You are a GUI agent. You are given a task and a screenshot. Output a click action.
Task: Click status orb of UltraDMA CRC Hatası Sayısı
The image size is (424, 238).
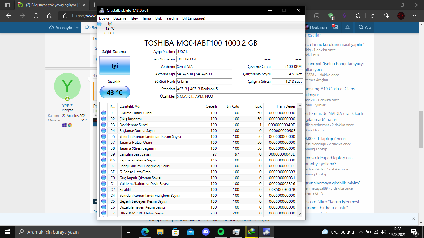tap(104, 213)
